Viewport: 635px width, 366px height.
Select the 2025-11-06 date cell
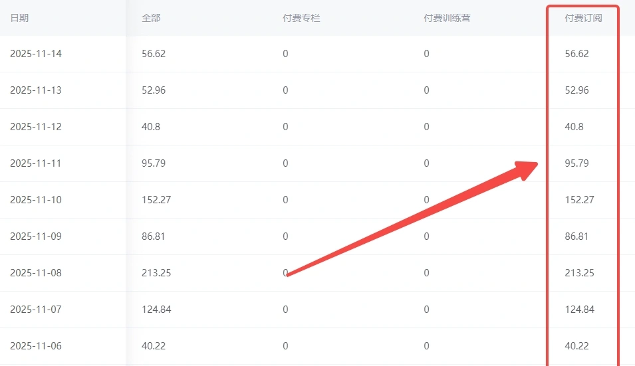click(x=36, y=346)
